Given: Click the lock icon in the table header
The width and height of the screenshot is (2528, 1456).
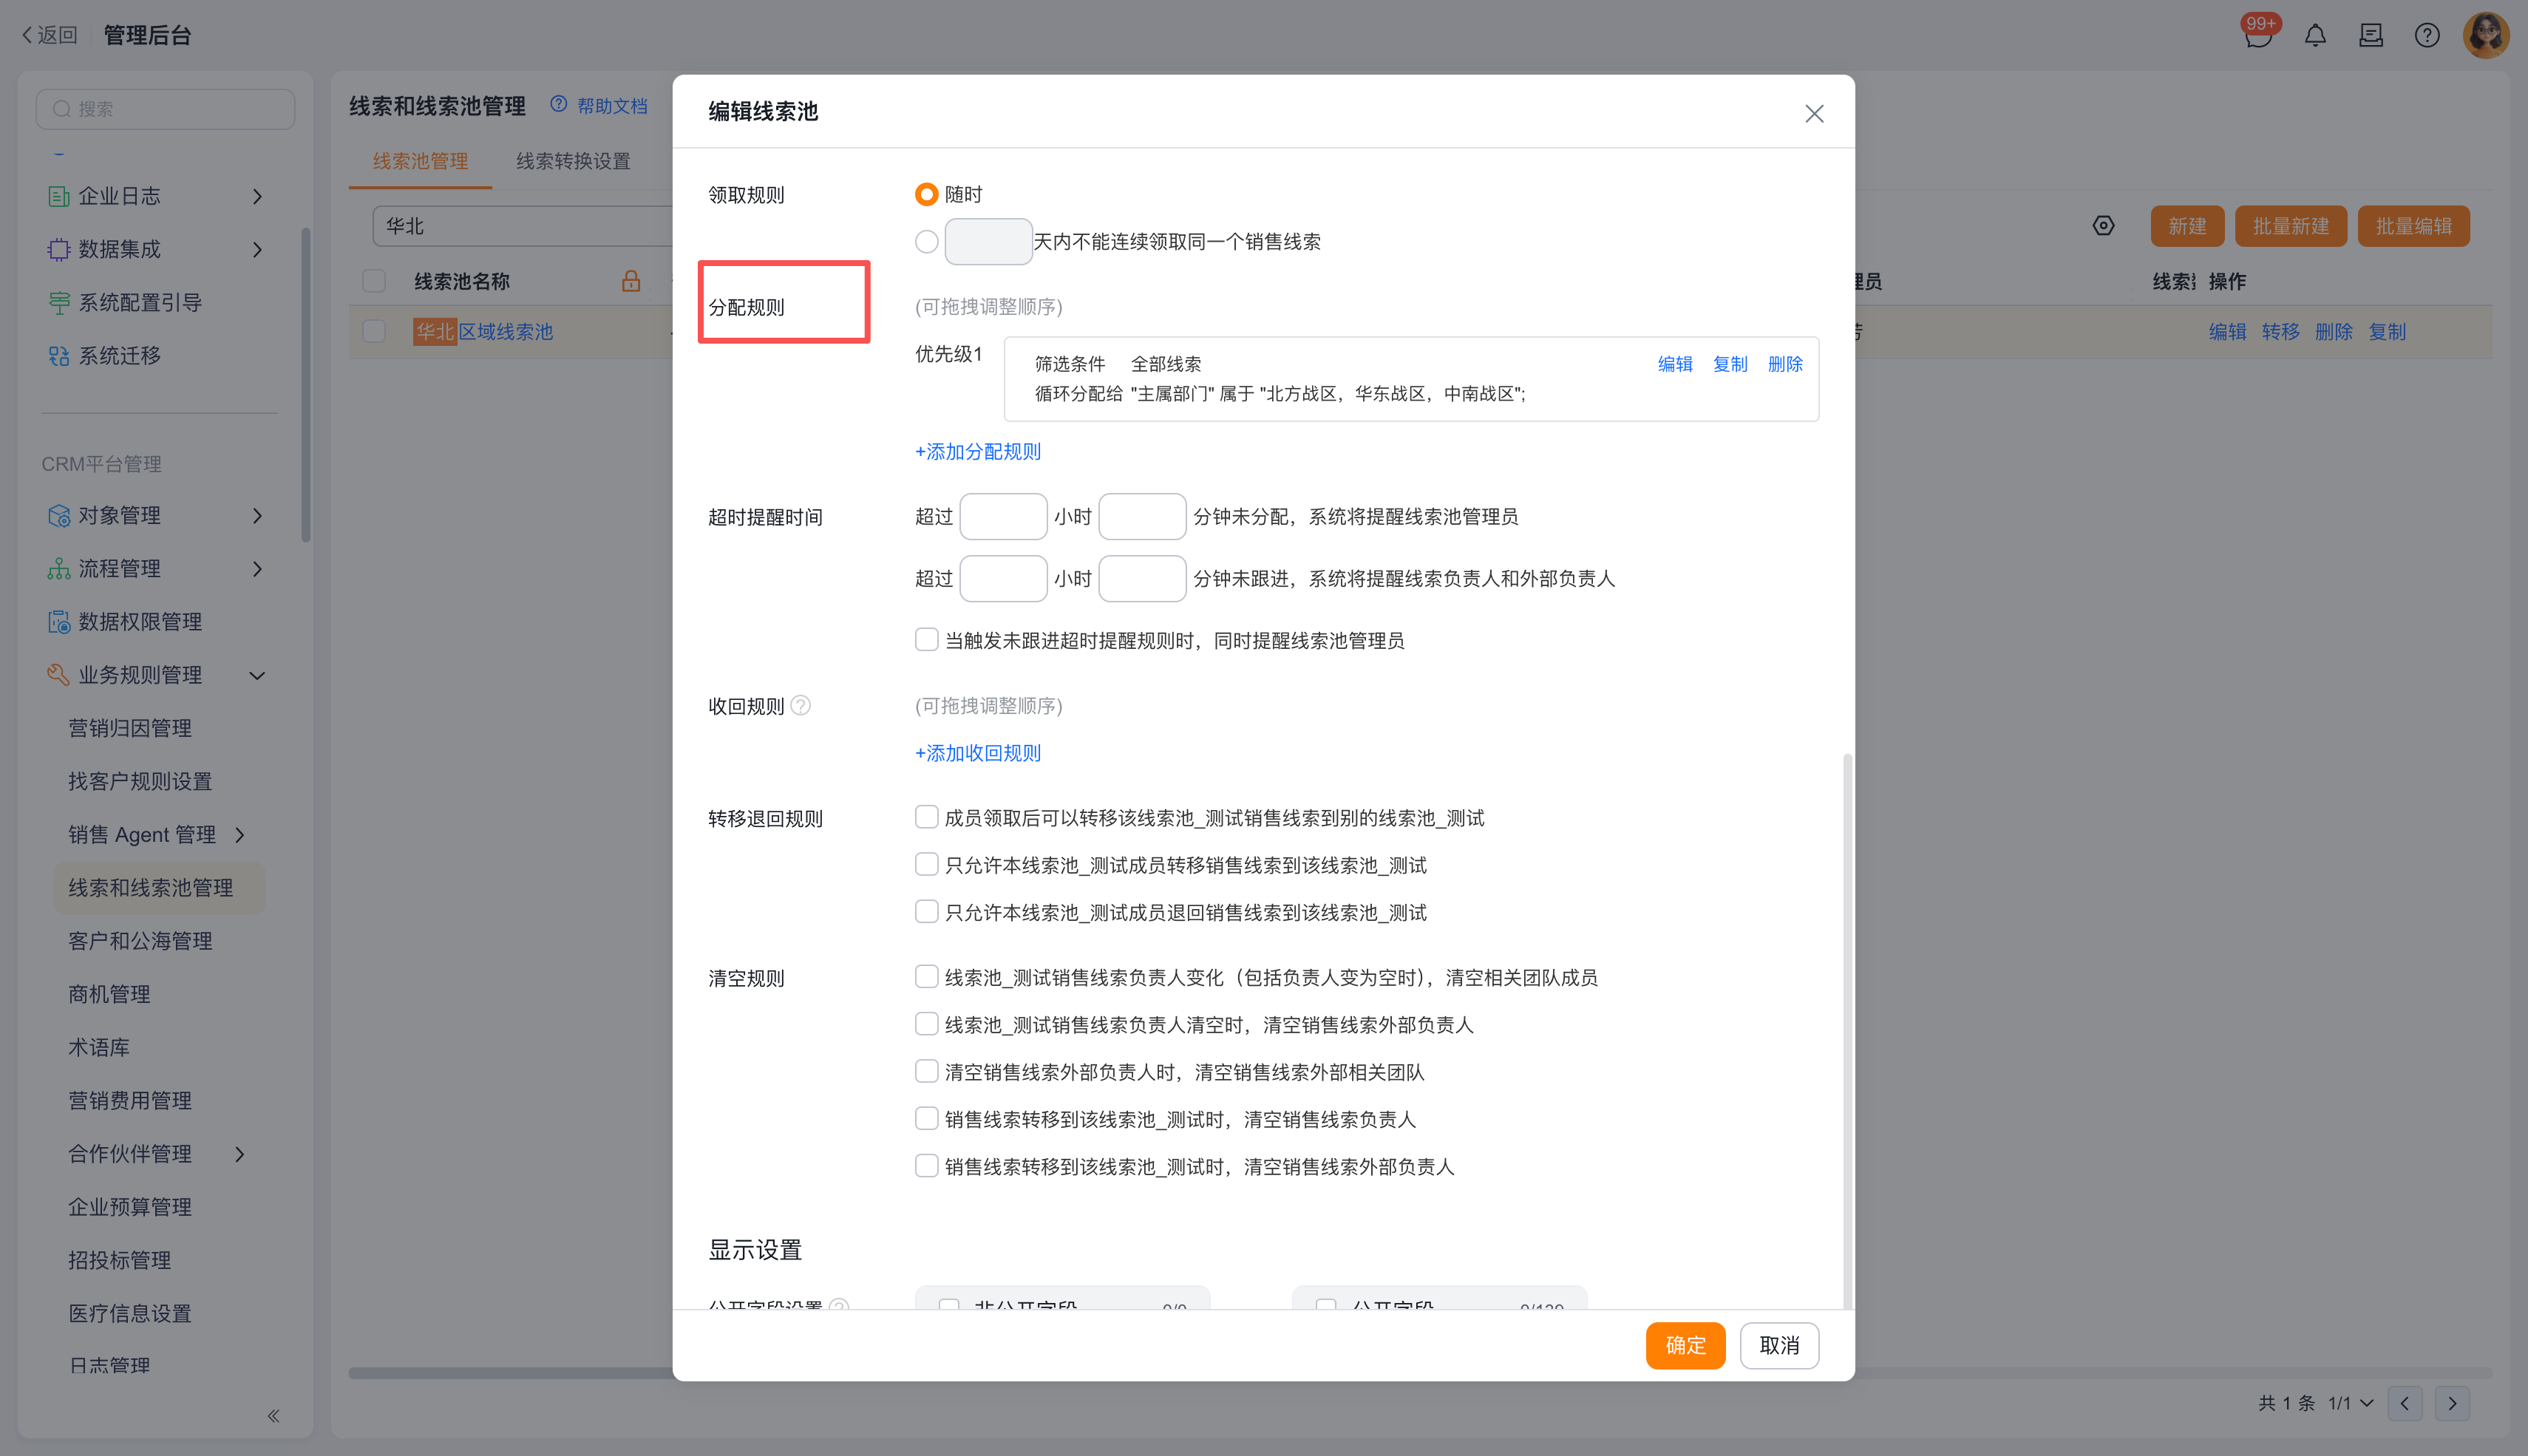Looking at the screenshot, I should [631, 281].
